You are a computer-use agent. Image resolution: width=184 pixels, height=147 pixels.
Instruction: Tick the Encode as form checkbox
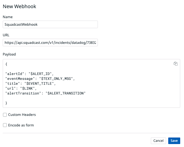(x=5, y=125)
